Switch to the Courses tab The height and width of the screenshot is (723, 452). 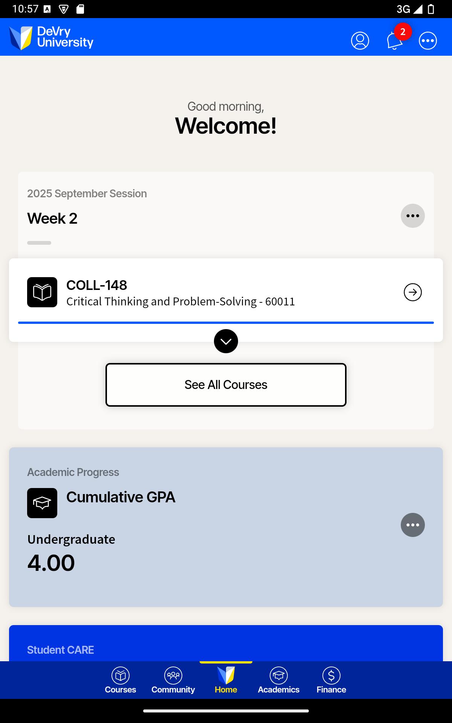121,680
